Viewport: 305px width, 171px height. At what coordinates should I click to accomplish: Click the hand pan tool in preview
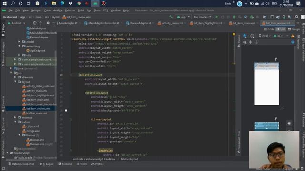coord(289,123)
